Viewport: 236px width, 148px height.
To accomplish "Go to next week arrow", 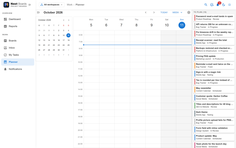I will (x=154, y=12).
